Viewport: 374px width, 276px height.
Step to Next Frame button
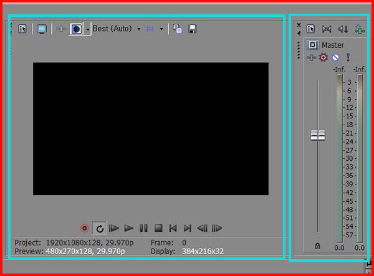[217, 228]
